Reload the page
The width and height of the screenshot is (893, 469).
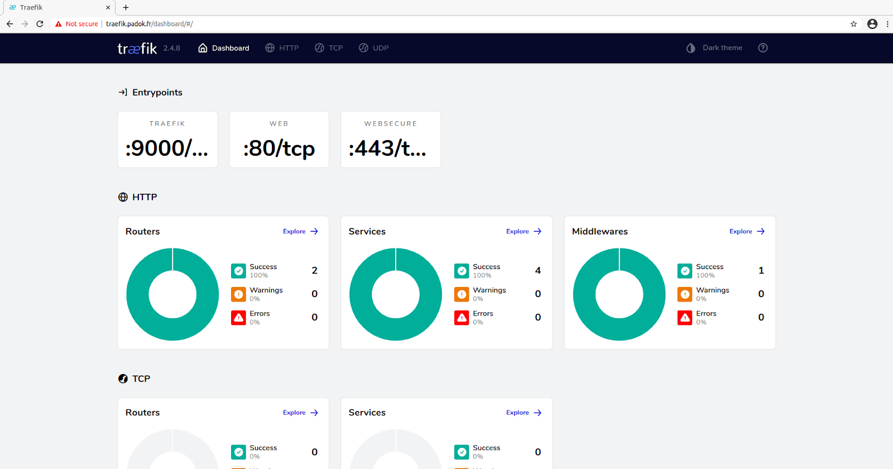40,24
